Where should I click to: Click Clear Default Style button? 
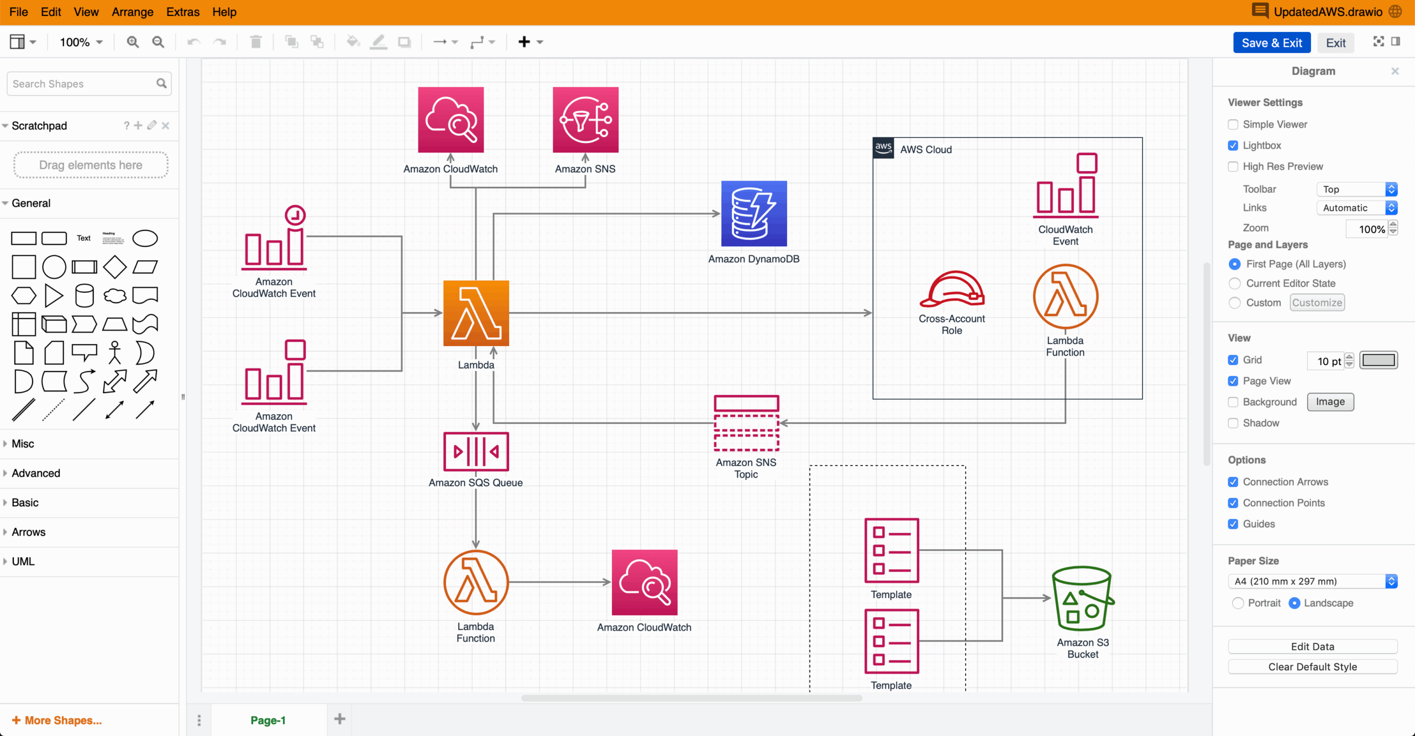[x=1313, y=667]
